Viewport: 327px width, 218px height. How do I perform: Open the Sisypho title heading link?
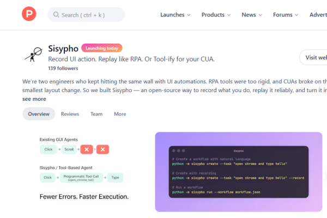coord(63,49)
